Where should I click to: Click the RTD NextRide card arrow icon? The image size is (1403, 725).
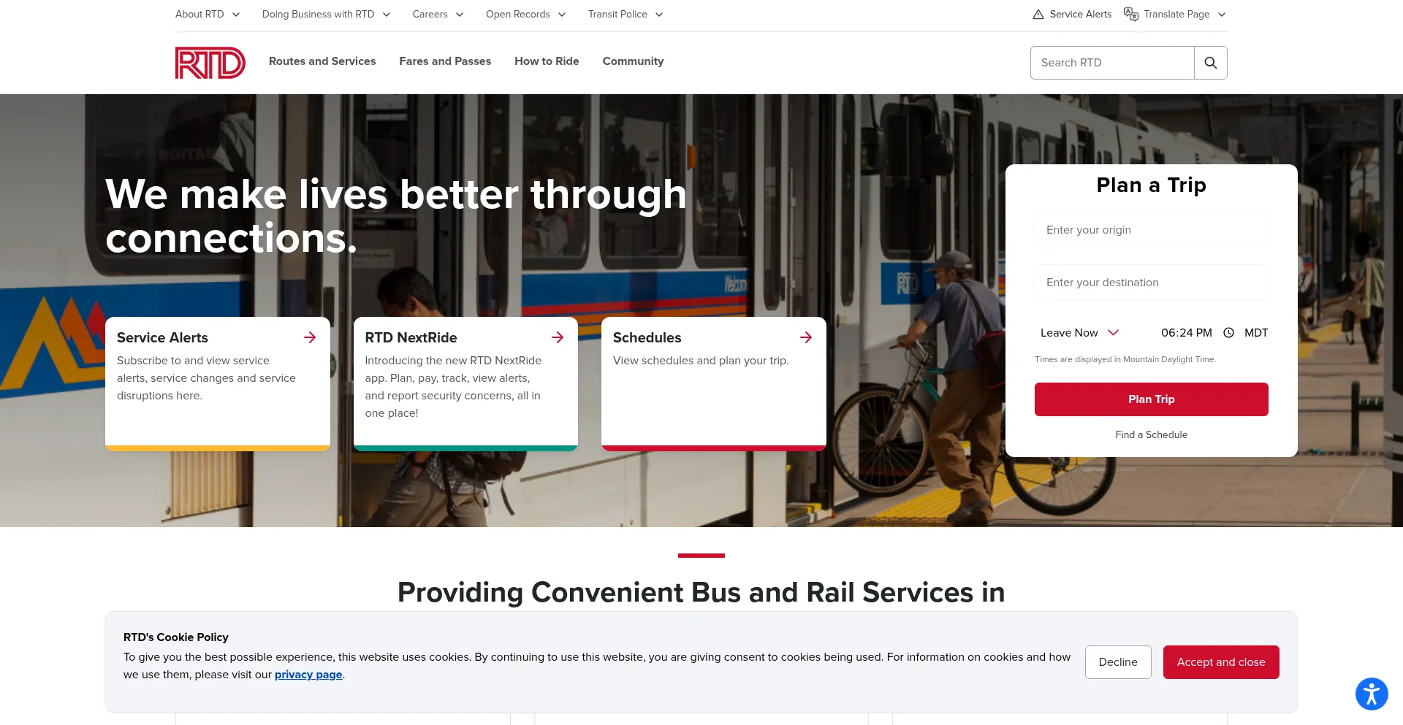point(558,337)
